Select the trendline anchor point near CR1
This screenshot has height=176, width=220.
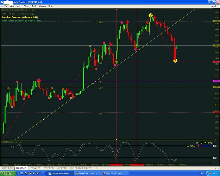[93, 83]
